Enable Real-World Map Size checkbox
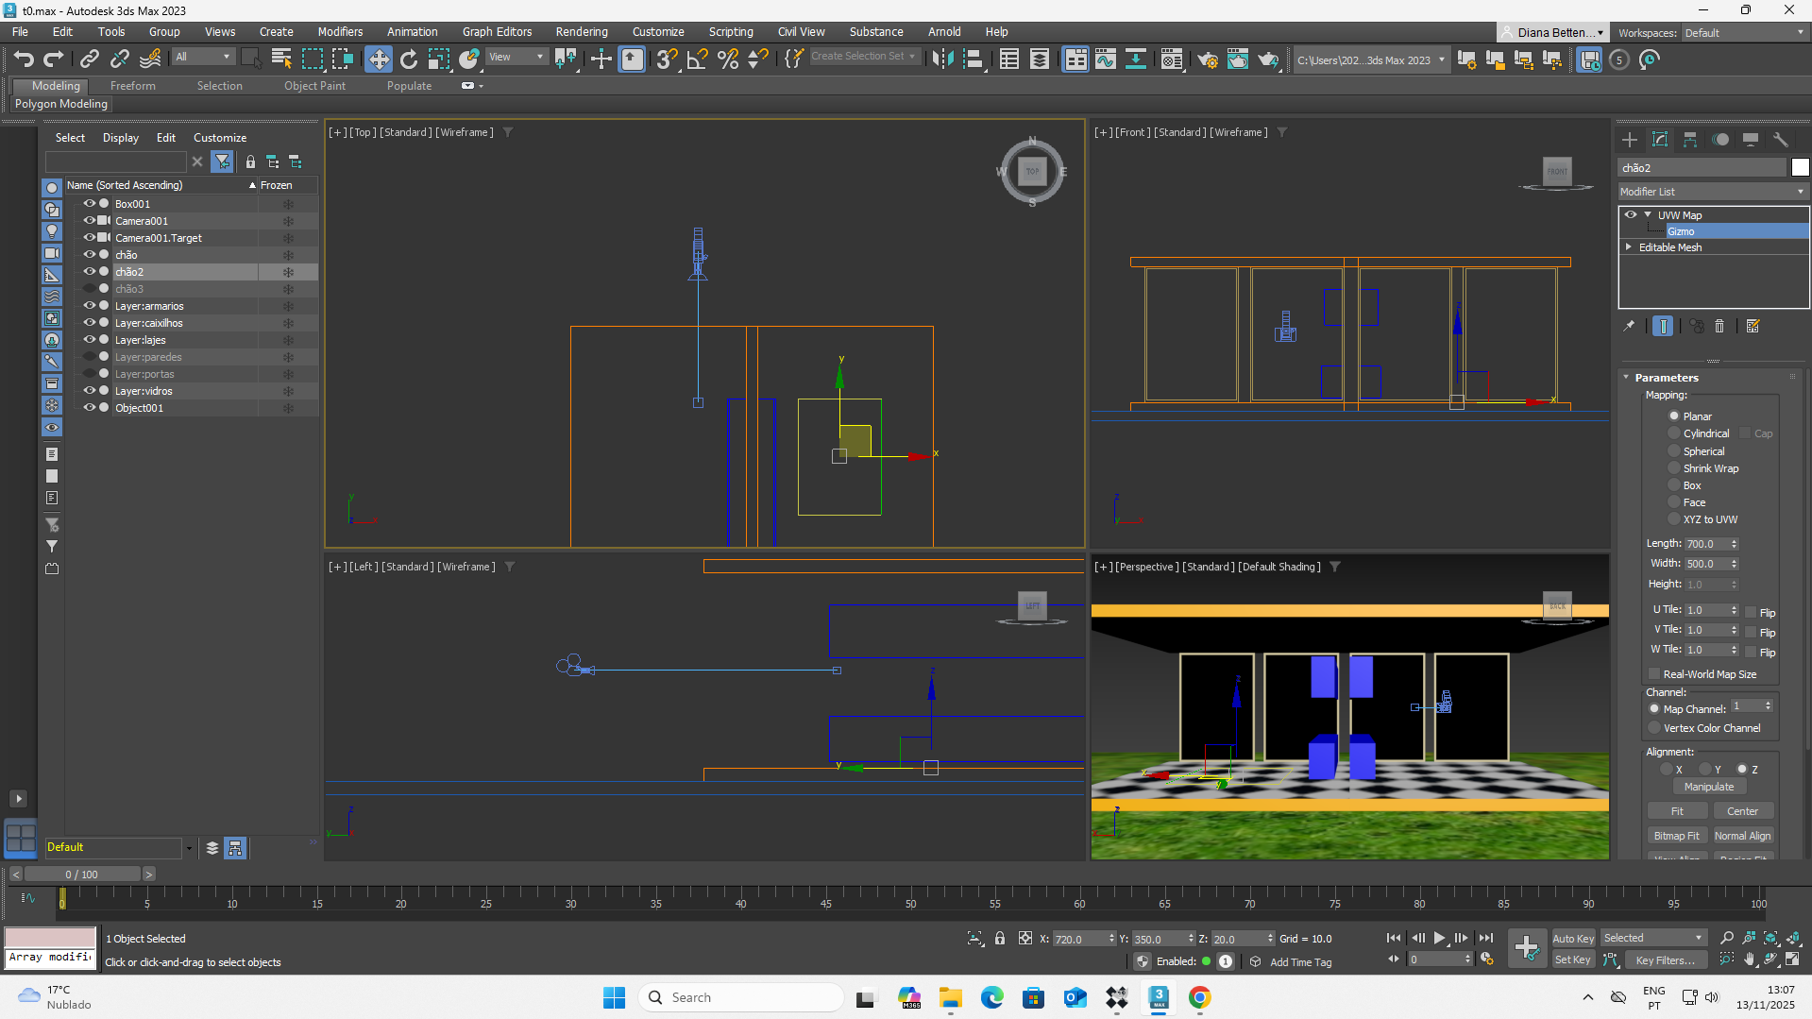This screenshot has height=1019, width=1812. click(1654, 674)
